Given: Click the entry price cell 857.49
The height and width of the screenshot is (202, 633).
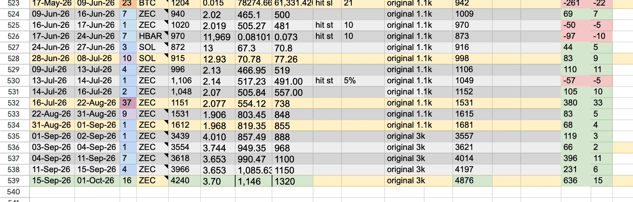Looking at the screenshot, I should click(x=254, y=136).
